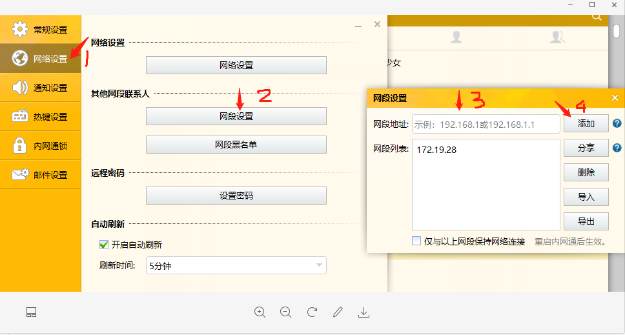Open the group contacts icon tab
625x335 pixels.
pos(557,37)
